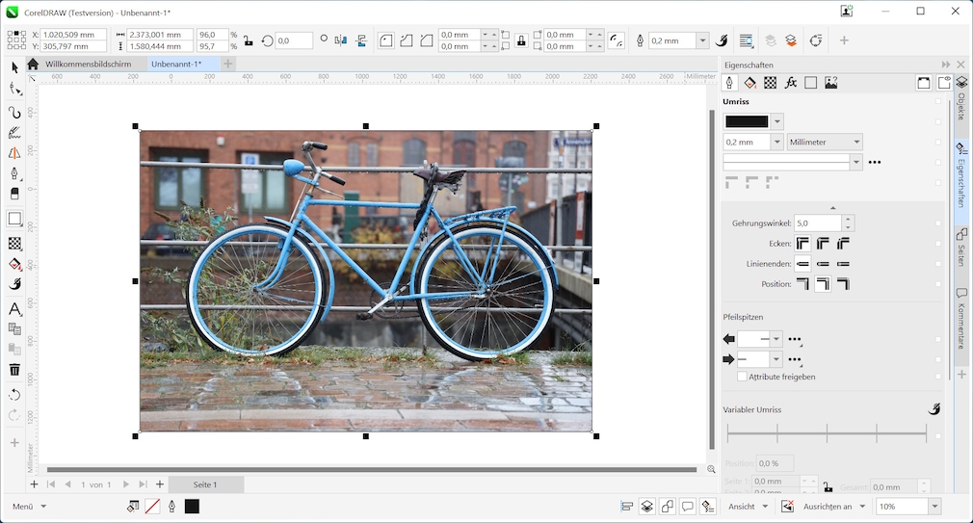Collapse the Umriss advanced section arrow
This screenshot has height=523, width=973.
pos(832,208)
